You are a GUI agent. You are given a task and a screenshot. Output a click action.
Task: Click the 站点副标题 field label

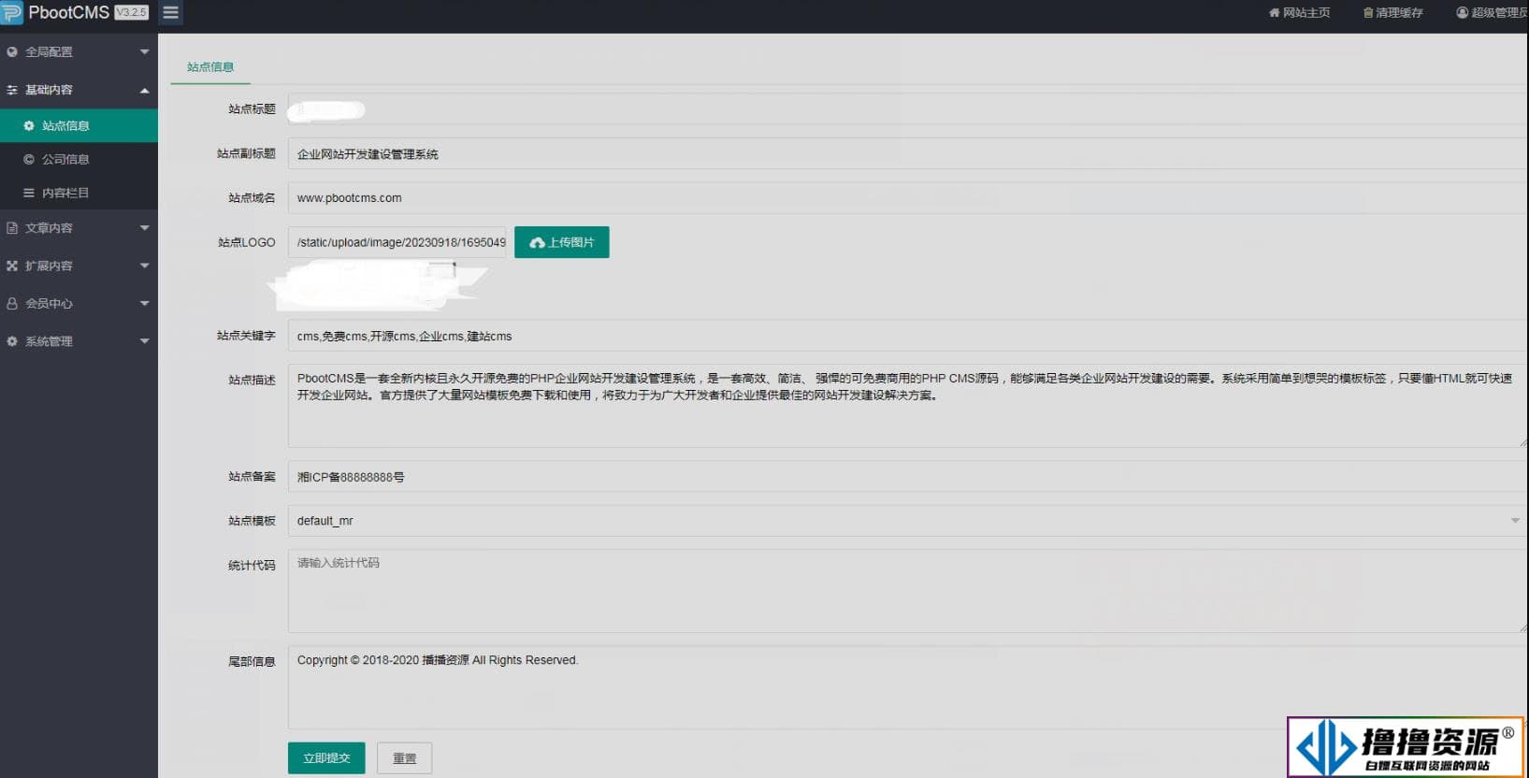[246, 153]
